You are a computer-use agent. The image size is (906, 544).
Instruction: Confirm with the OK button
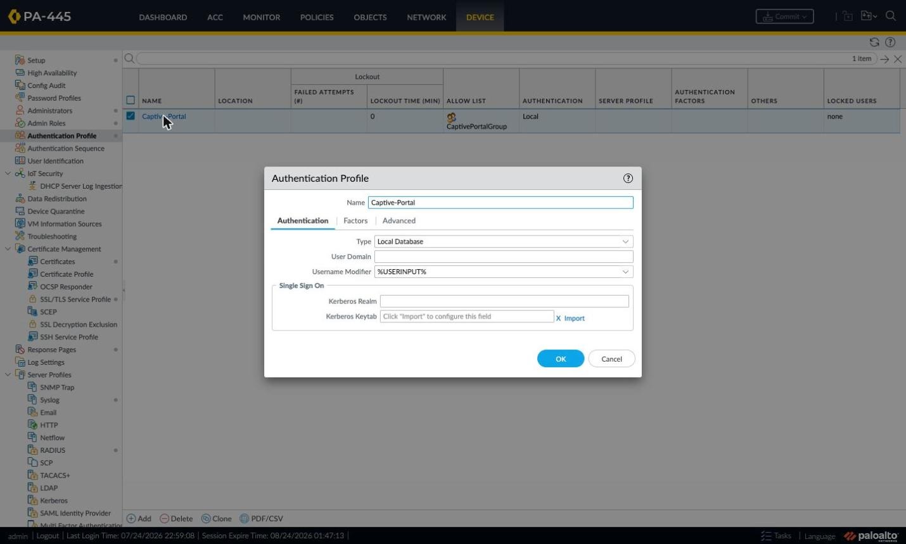[x=561, y=358]
